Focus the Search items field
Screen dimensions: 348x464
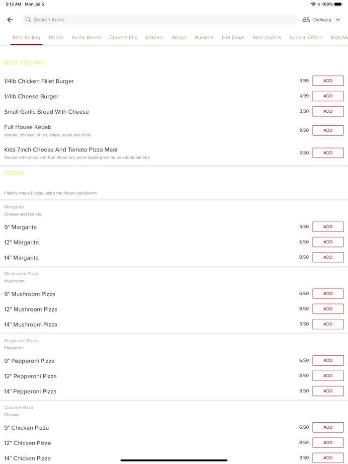[159, 20]
